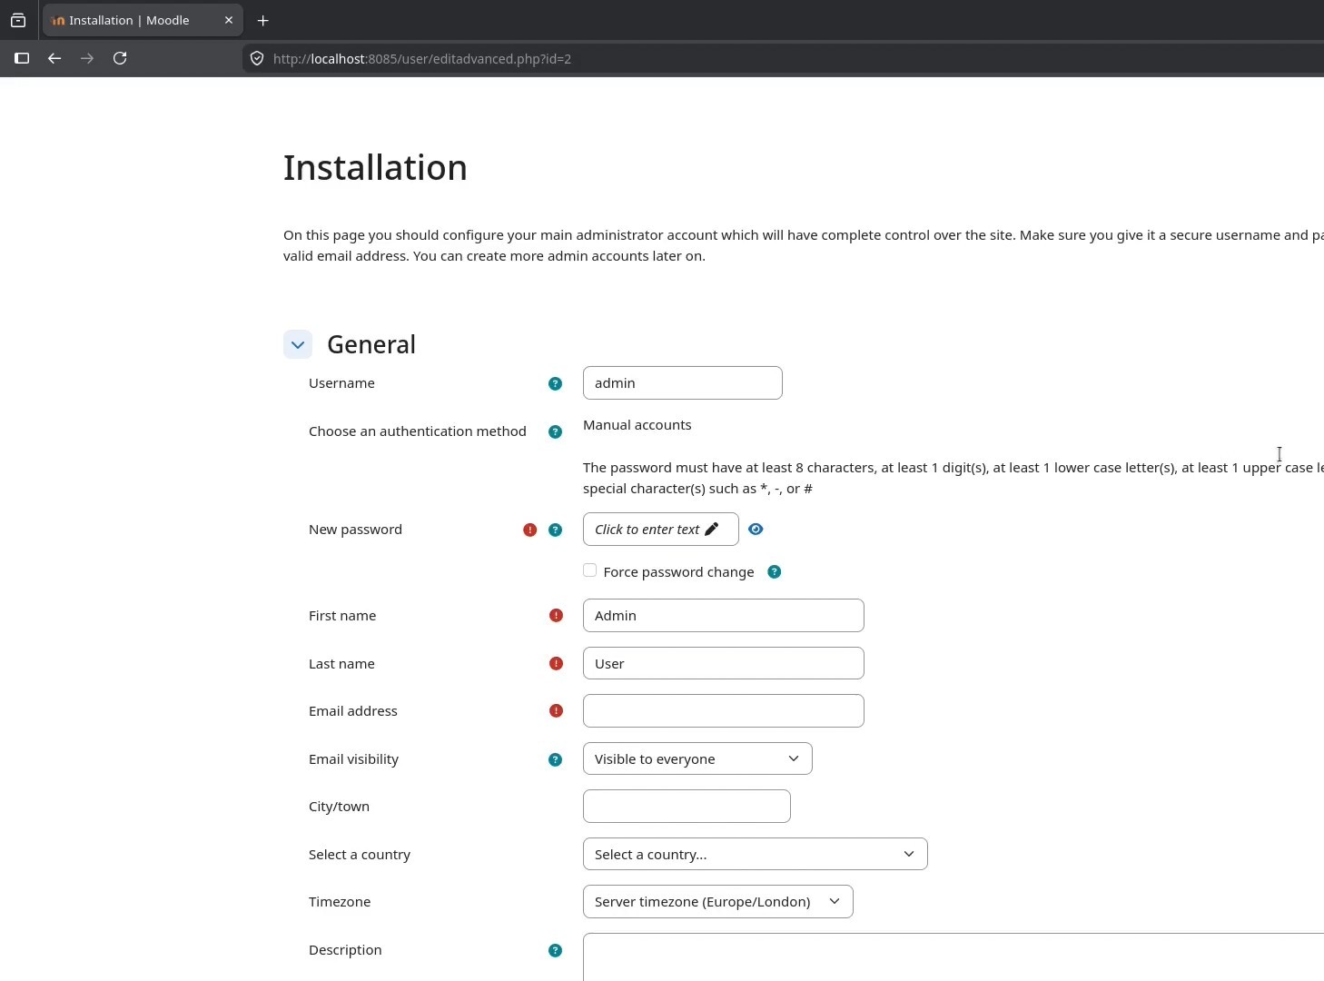Open help for Email visibility
Viewport: 1324px width, 981px height.
[x=555, y=759]
